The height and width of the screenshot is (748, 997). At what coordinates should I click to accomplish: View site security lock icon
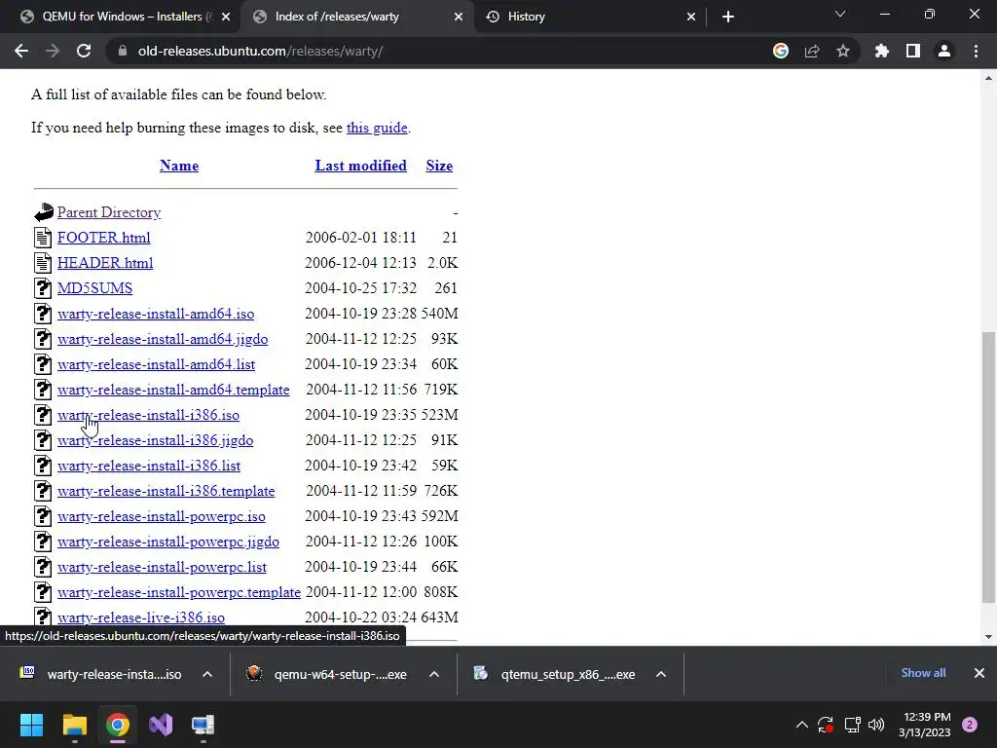click(123, 51)
